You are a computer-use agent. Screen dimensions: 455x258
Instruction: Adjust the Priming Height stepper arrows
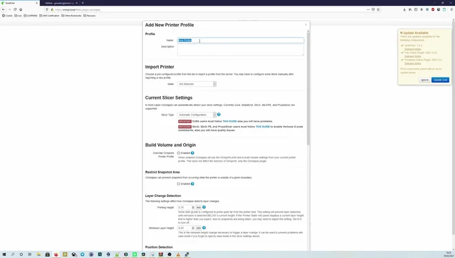(x=193, y=207)
